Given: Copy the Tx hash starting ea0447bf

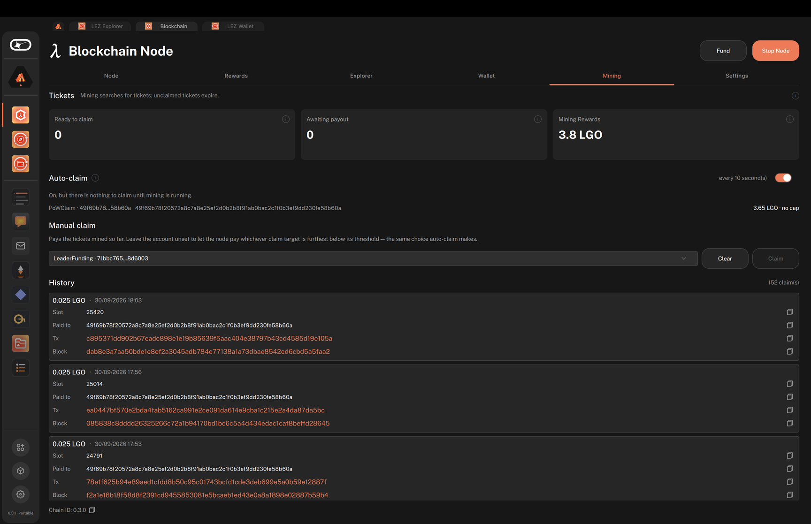Looking at the screenshot, I should pyautogui.click(x=790, y=410).
